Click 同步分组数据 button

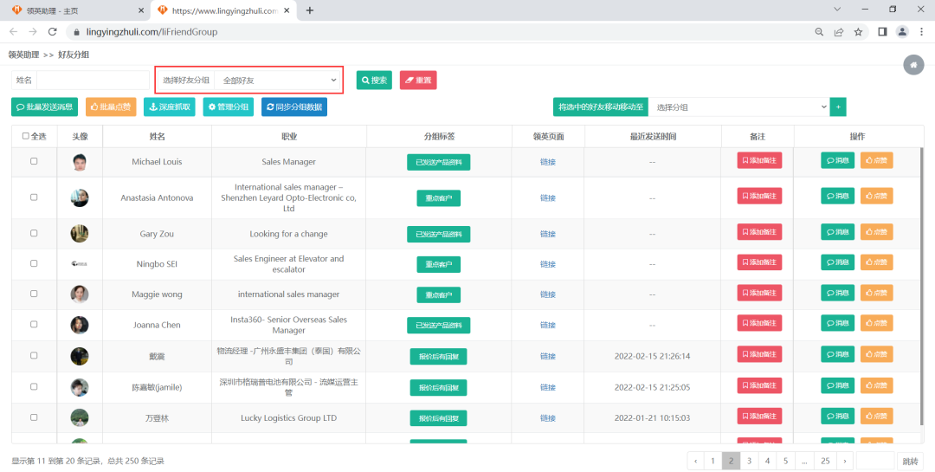(x=294, y=107)
